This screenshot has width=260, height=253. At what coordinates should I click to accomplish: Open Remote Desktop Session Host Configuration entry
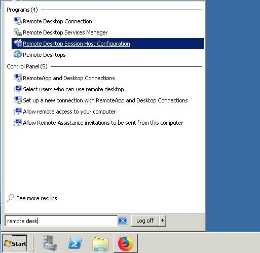(x=107, y=44)
